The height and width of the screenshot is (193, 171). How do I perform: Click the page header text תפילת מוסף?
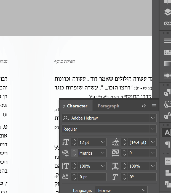(65, 61)
